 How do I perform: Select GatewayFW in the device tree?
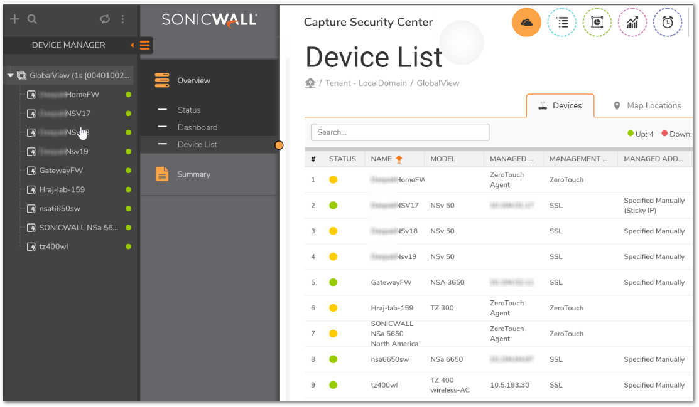61,171
